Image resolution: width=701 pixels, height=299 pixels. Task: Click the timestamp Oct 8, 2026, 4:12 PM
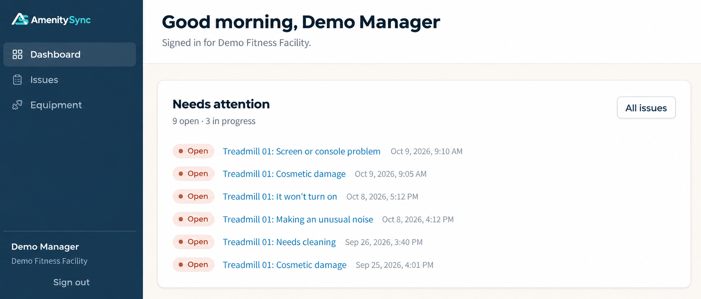coord(418,220)
